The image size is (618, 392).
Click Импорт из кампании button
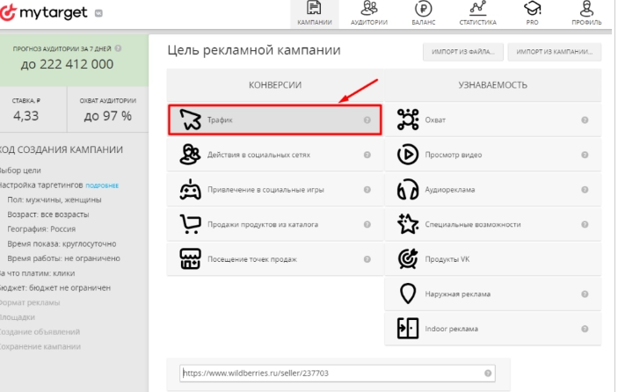click(x=556, y=52)
